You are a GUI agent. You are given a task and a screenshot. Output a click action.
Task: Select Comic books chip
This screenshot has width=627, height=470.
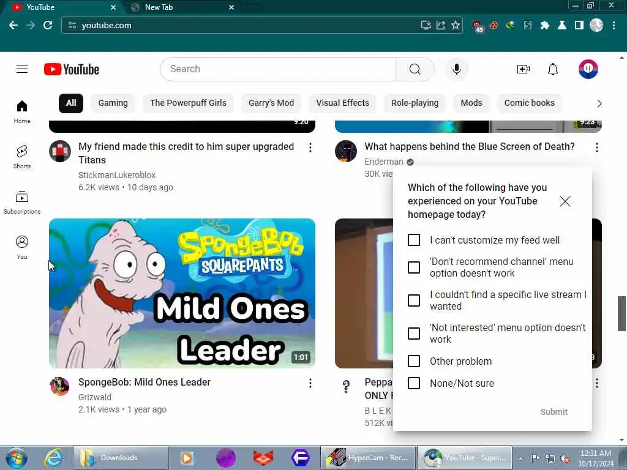[530, 103]
